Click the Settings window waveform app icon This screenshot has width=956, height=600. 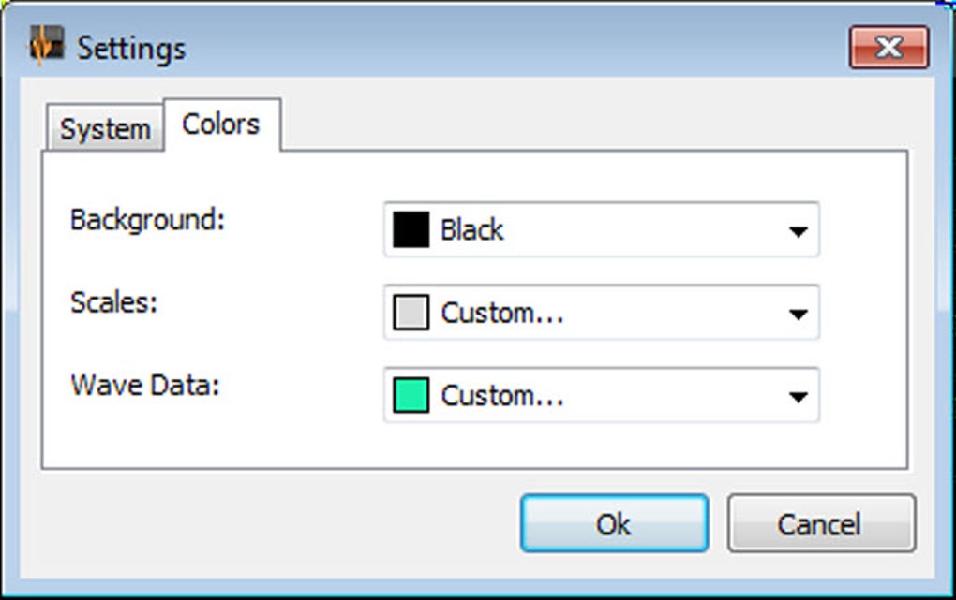47,45
